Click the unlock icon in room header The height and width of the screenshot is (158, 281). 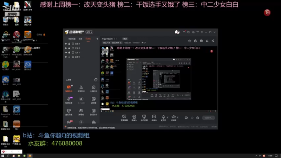pos(195,41)
